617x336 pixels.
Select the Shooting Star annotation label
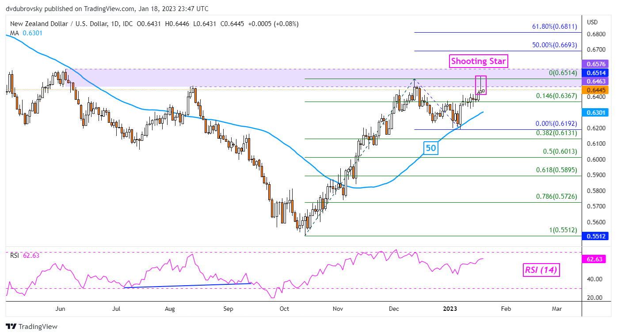coord(479,61)
